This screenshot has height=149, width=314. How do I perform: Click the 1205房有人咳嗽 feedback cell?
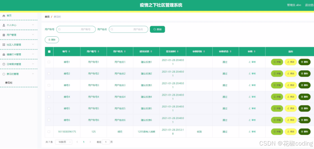pyautogui.click(x=147, y=132)
